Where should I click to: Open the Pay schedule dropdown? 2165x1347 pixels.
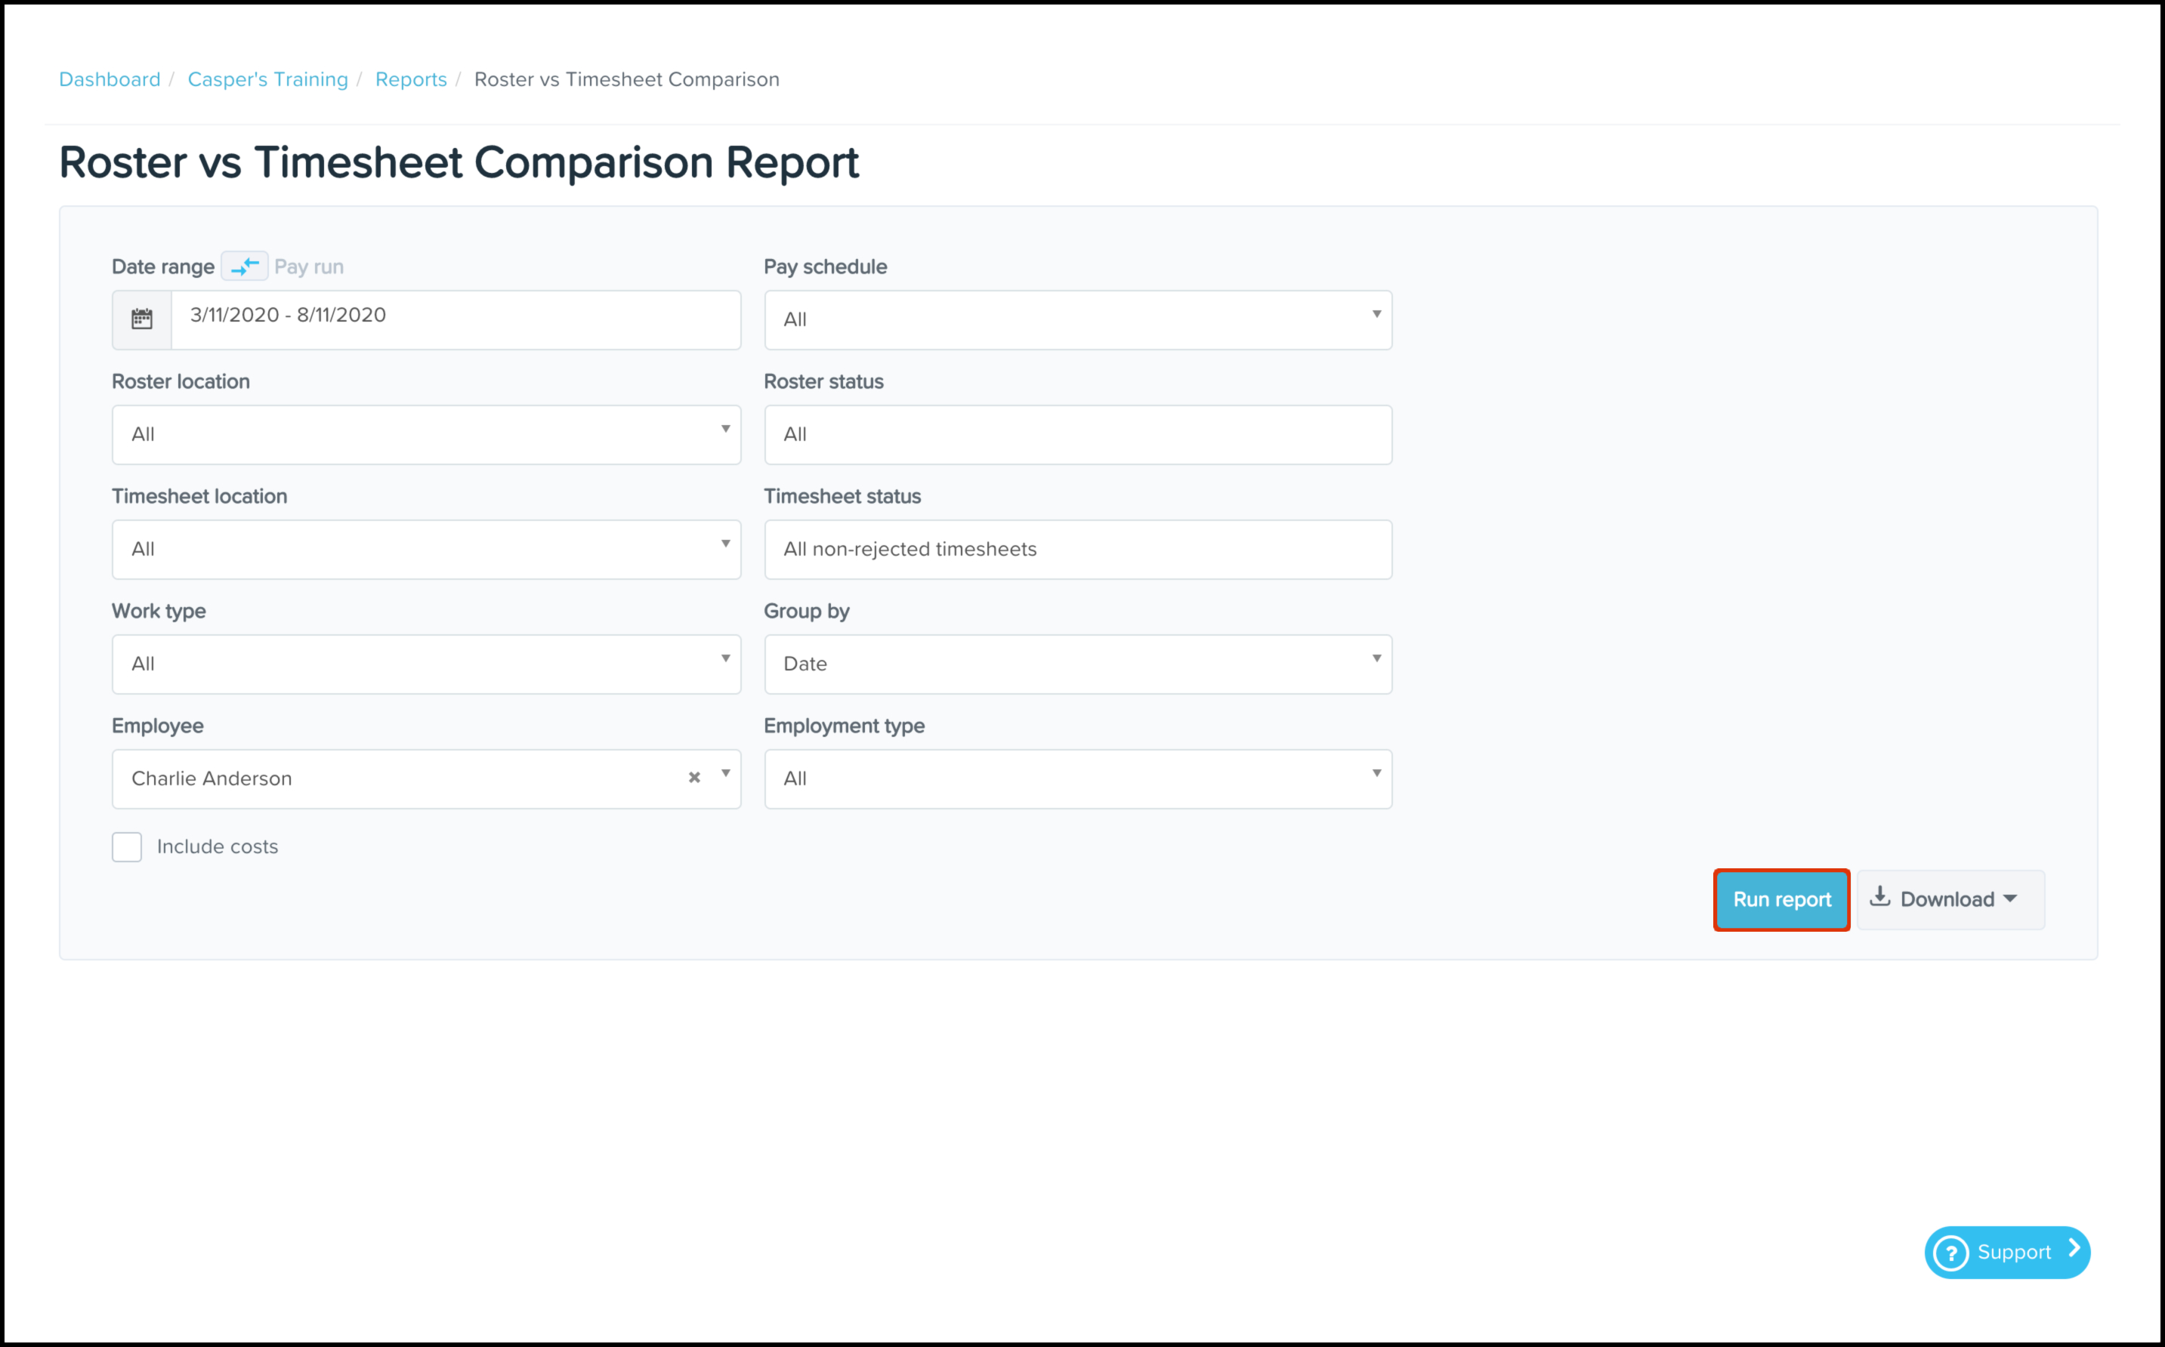[x=1076, y=319]
